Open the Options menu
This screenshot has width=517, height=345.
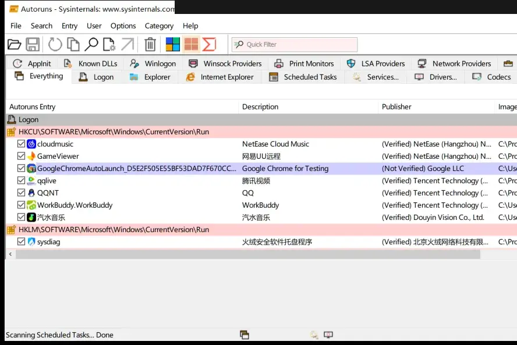point(123,26)
